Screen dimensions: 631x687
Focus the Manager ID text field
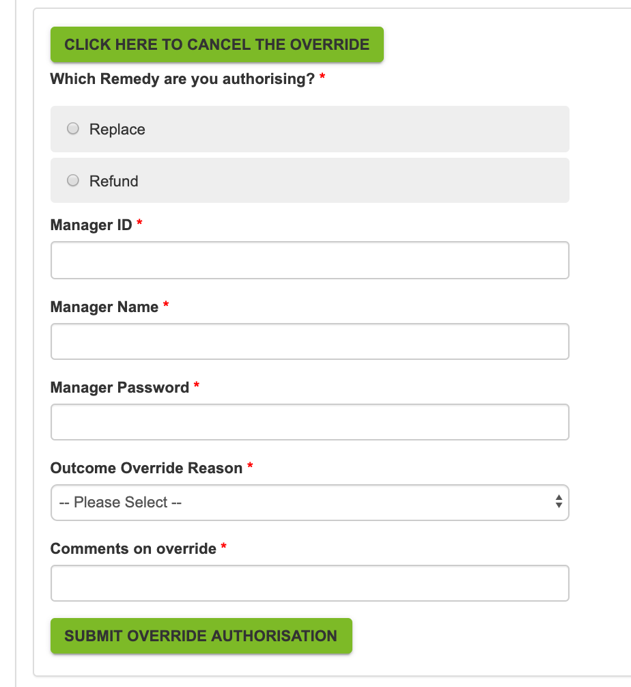coord(310,260)
